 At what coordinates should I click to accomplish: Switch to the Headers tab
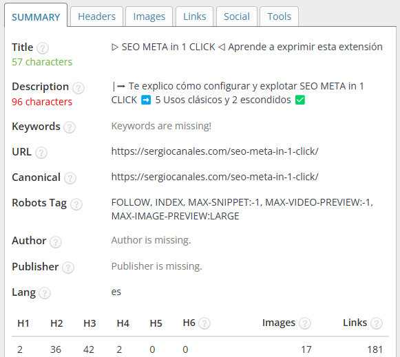(96, 17)
